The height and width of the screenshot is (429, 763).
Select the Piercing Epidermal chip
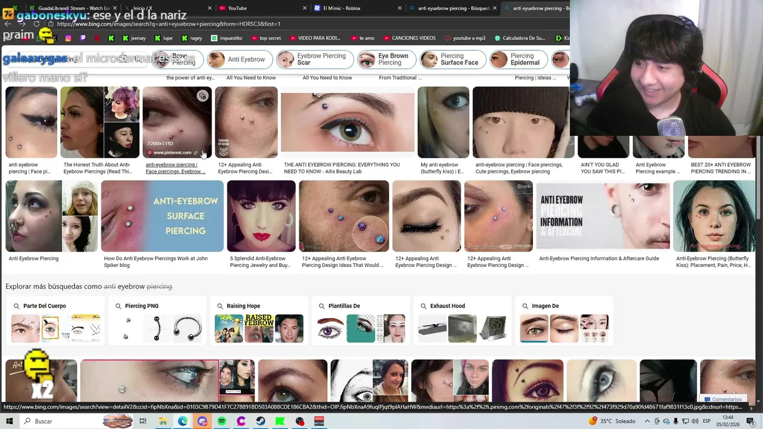point(519,60)
